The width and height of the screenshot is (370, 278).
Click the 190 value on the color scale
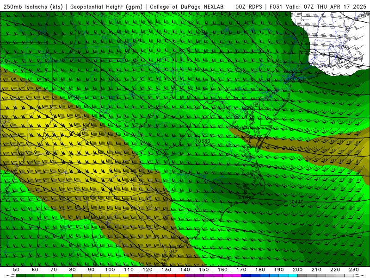pyautogui.click(x=279, y=270)
